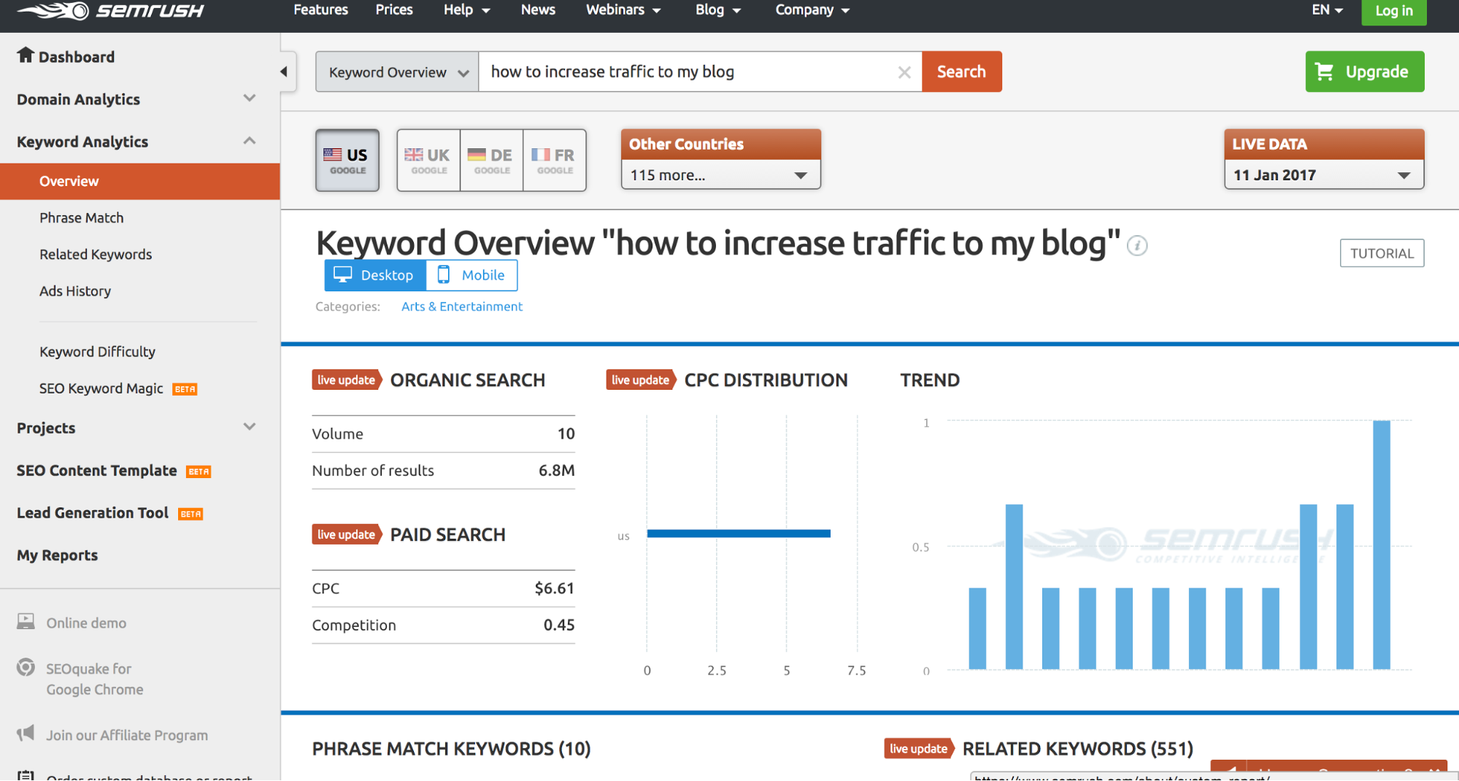Switch to Mobile view
Screen dimensions: 1459x781
[x=471, y=275]
